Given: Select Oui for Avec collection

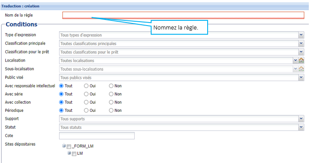Looking at the screenshot, I should 86,102.
